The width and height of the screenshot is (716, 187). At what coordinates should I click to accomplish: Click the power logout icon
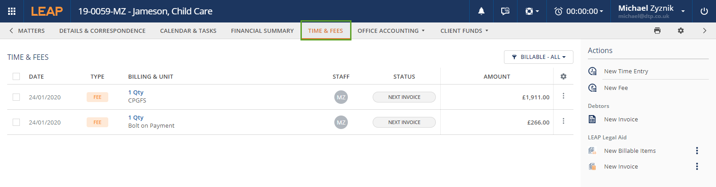coord(704,11)
